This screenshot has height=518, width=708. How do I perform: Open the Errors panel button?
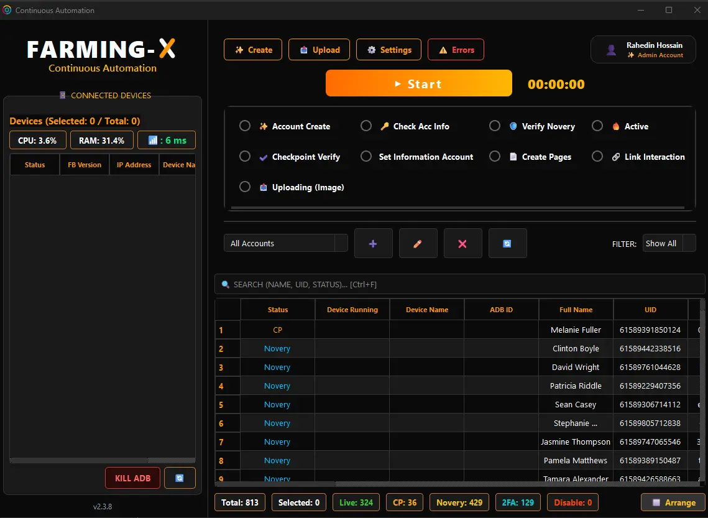tap(456, 50)
